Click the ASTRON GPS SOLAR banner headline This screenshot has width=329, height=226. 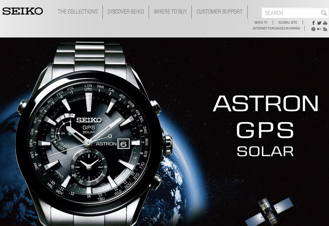(x=266, y=126)
